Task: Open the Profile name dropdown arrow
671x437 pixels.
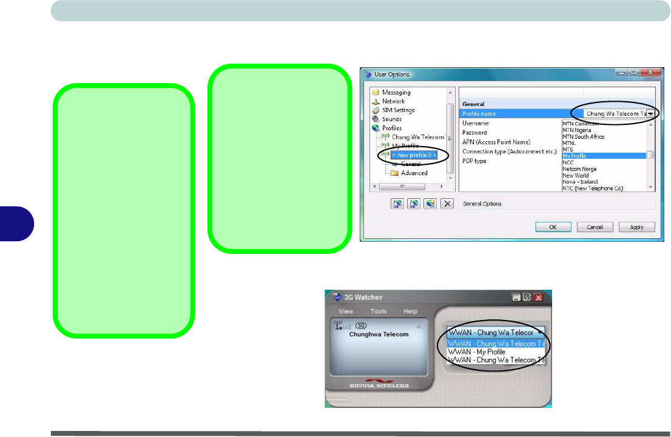Action: [x=650, y=114]
